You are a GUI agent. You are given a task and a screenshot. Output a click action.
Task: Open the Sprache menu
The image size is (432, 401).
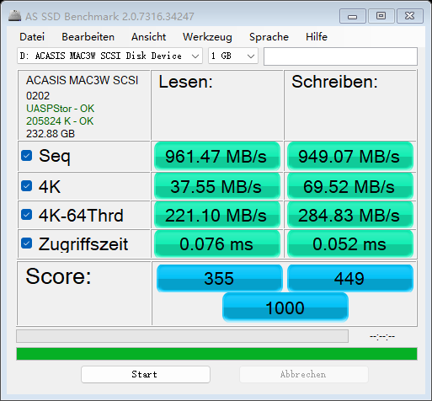[269, 37]
